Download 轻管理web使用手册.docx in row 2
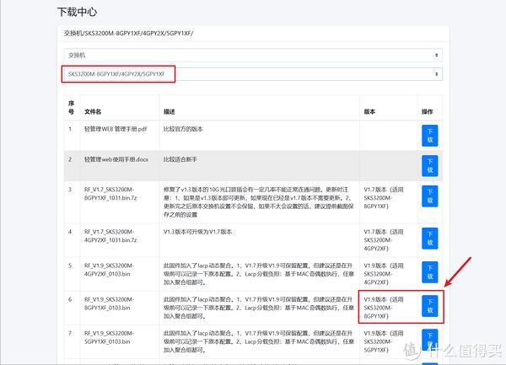506x365 pixels. (430, 166)
